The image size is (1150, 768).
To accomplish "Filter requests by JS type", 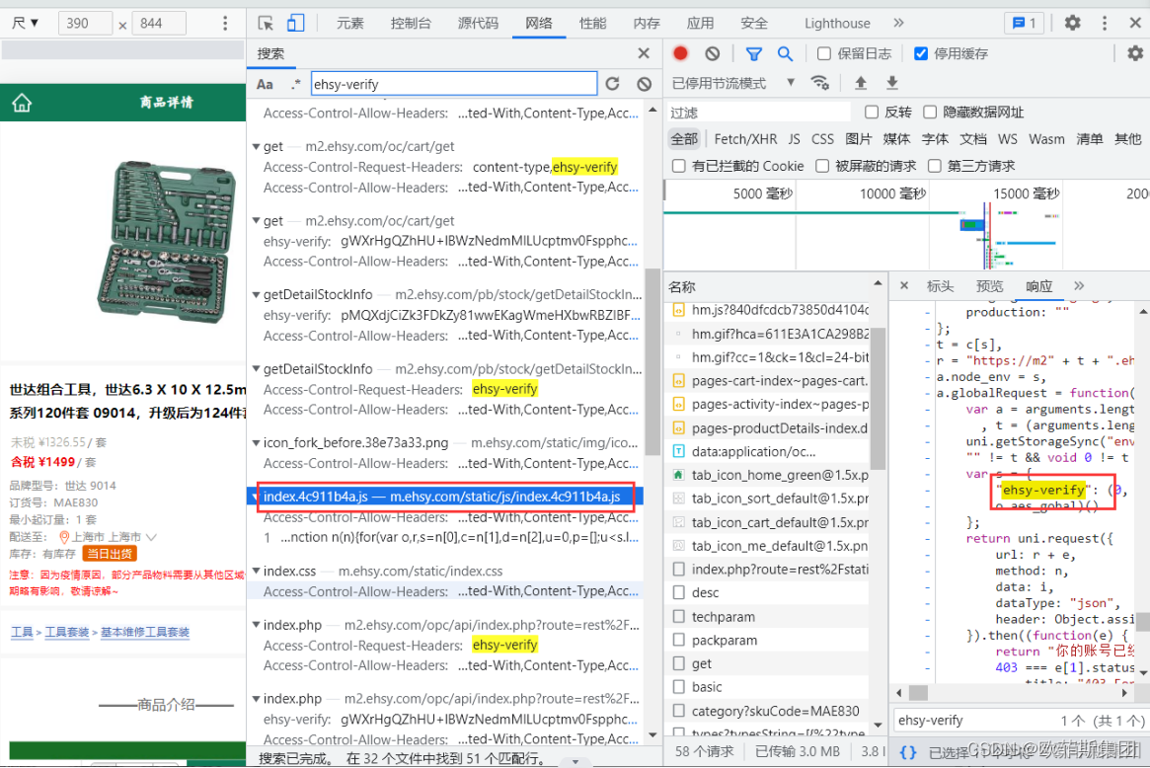I will (x=795, y=138).
